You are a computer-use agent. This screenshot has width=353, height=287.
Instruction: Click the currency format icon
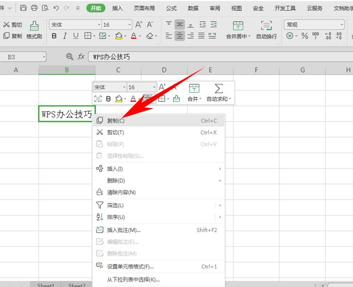pos(290,36)
